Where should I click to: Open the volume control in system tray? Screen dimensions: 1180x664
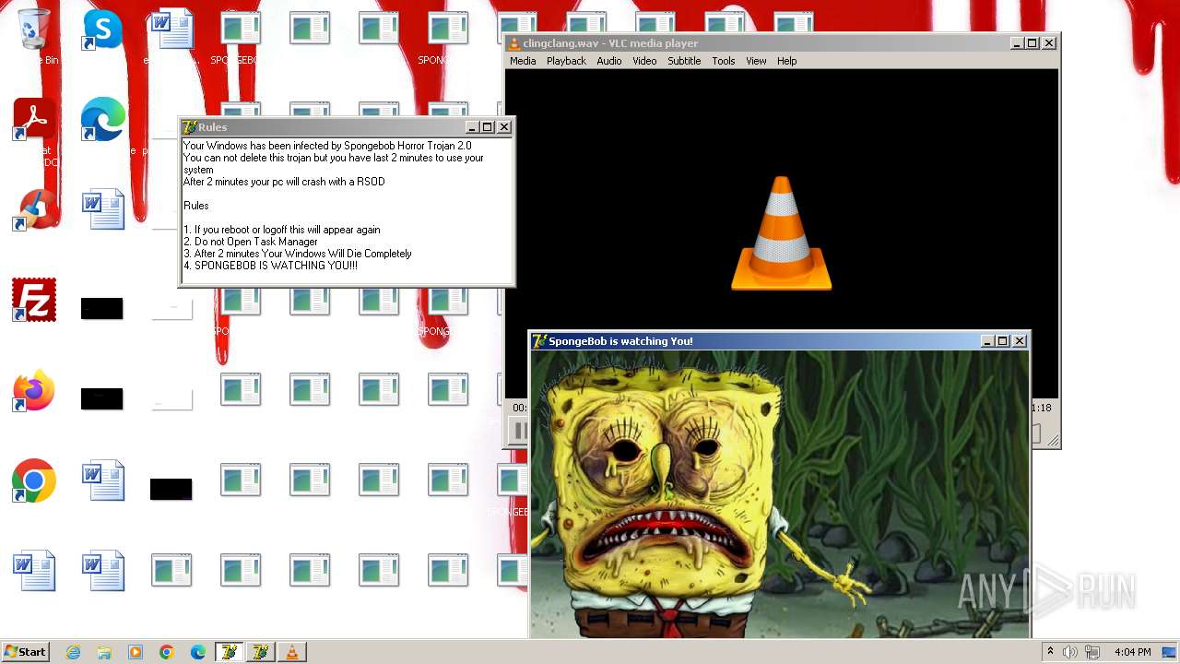(x=1070, y=652)
